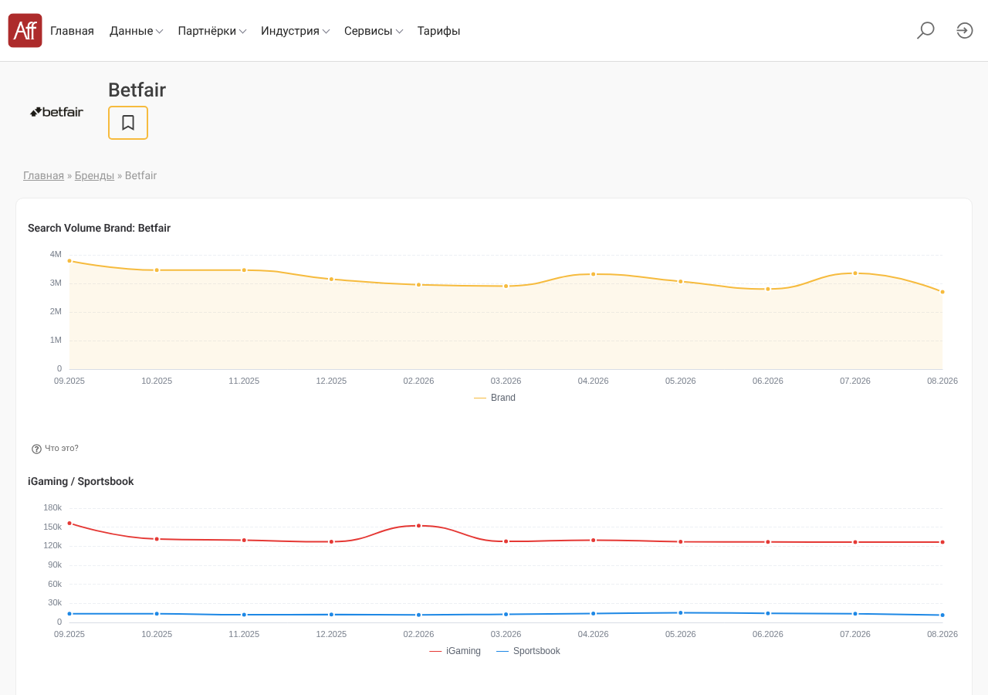Click the 04.2026 point on Brand chart

[x=594, y=274]
